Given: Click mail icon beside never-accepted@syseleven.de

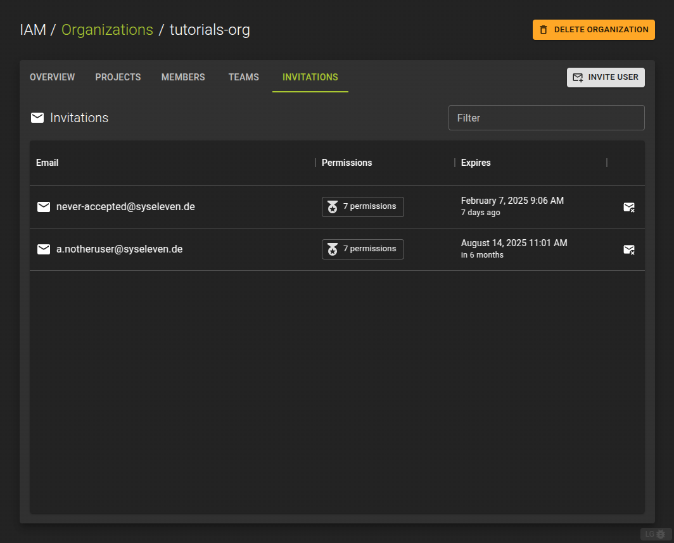Looking at the screenshot, I should 44,207.
